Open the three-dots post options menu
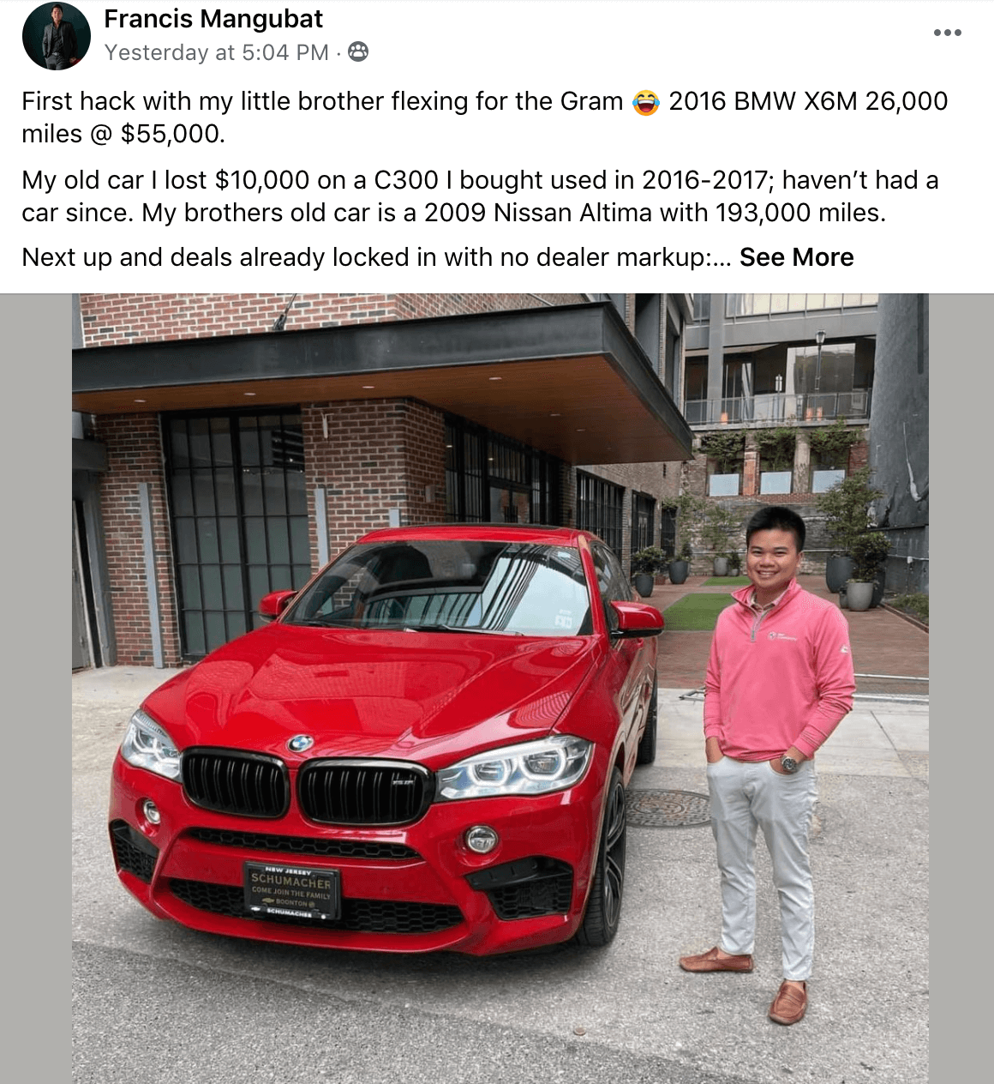The image size is (994, 1084). click(947, 33)
